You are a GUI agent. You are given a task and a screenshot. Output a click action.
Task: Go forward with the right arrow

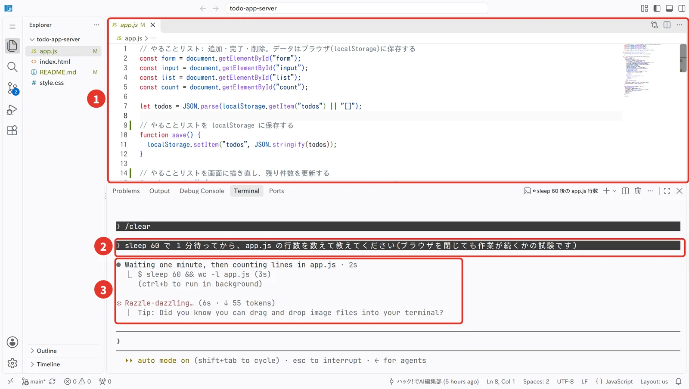216,8
